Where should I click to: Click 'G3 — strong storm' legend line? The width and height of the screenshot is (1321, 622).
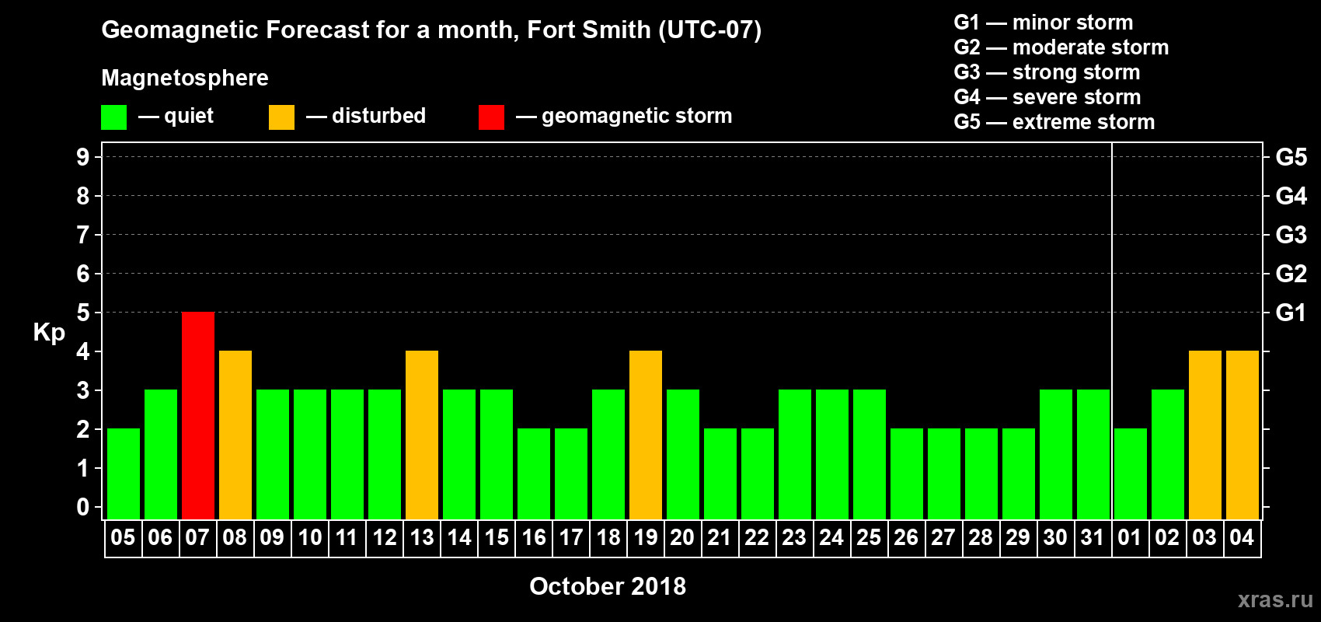pyautogui.click(x=1047, y=72)
